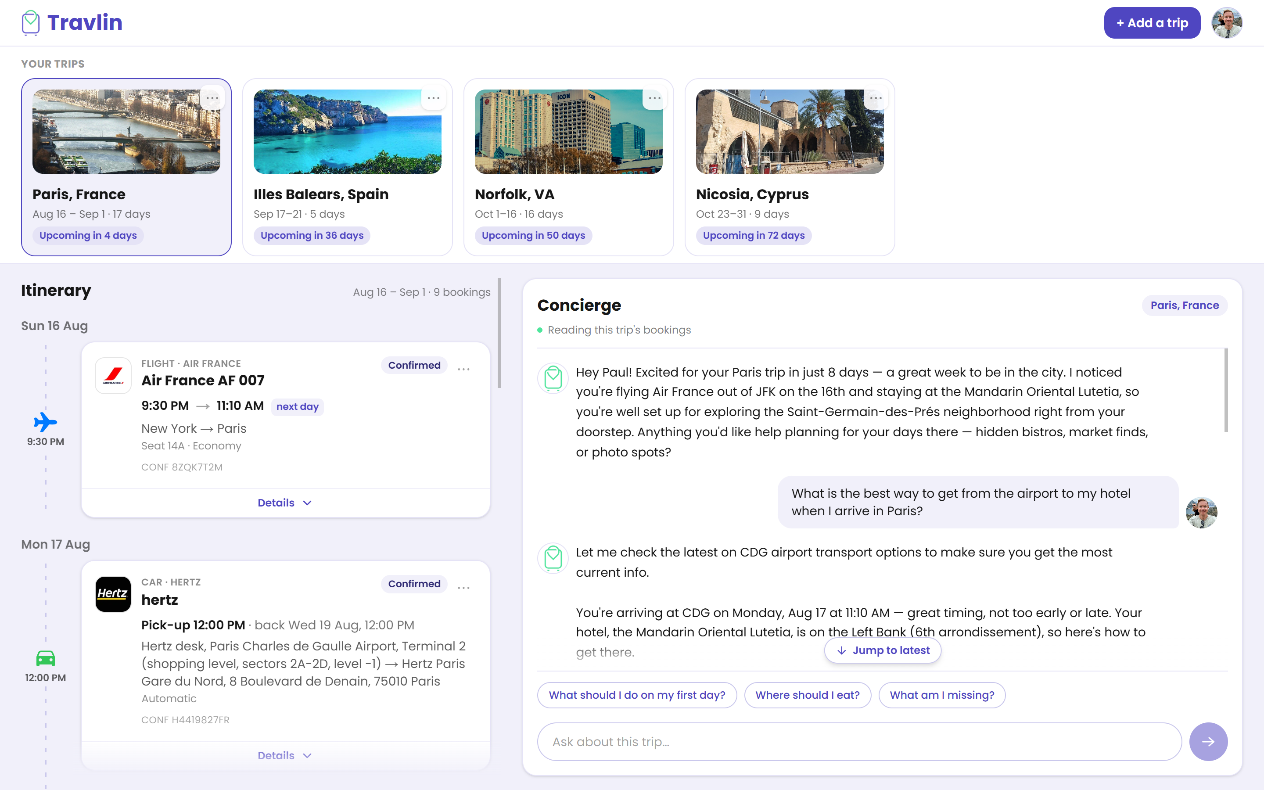Click the Paris, France tag in Concierge
Screen dimensions: 1264x790
pyautogui.click(x=1184, y=305)
